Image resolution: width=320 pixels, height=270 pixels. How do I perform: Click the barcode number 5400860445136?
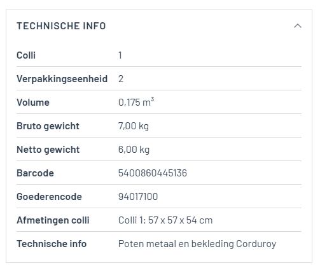pos(153,173)
